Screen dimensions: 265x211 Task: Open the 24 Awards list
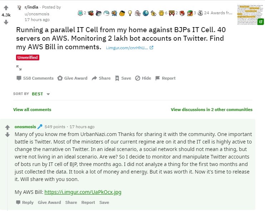tap(219, 13)
